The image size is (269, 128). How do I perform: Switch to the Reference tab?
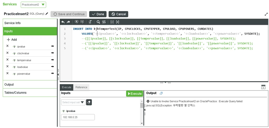coord(81,87)
